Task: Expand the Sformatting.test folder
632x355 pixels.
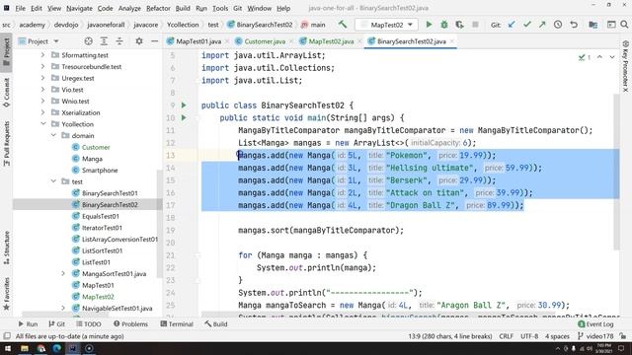Action: click(43, 55)
